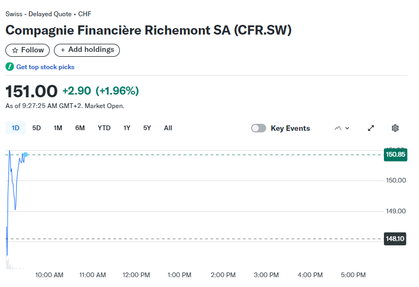Click the 148.10 previous close label
This screenshot has height=287, width=419.
pos(395,238)
